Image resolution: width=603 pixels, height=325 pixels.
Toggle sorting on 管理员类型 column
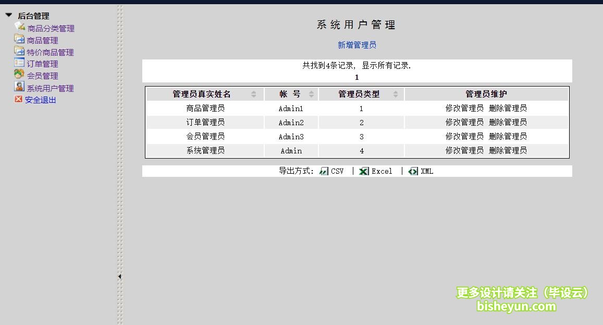396,93
